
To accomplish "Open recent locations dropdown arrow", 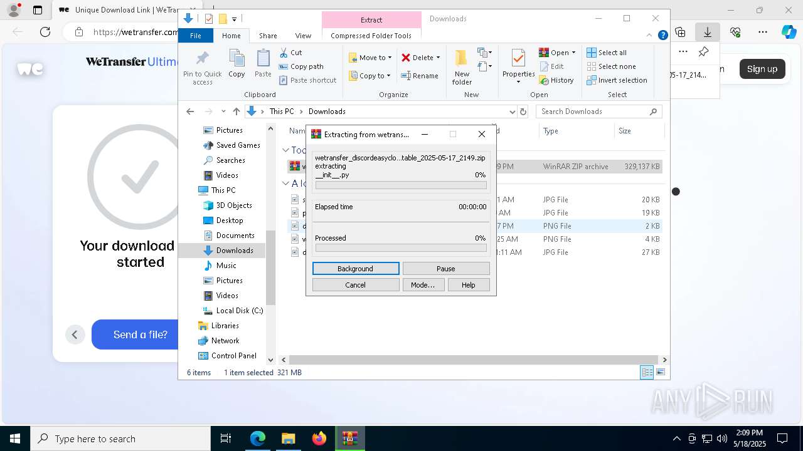I will point(223,111).
